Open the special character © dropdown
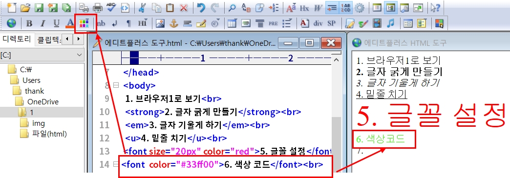This screenshot has height=178, width=510. point(215,23)
